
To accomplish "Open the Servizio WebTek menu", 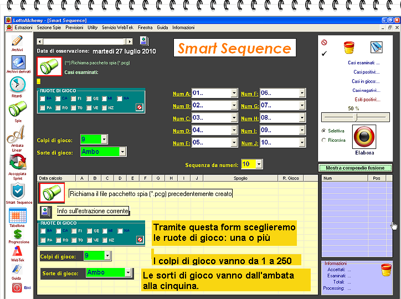I will tap(117, 27).
